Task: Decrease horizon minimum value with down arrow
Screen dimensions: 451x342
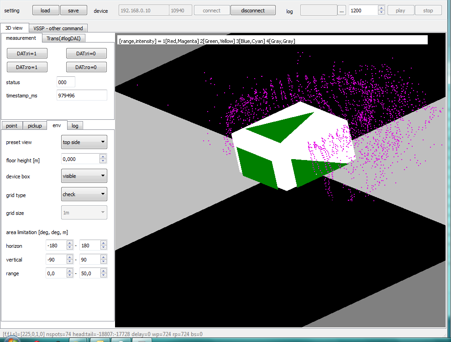Action: (70, 248)
